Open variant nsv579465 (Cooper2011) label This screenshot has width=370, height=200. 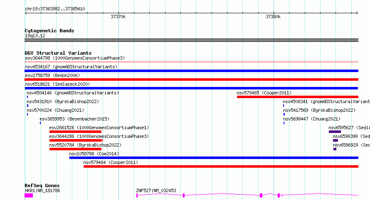264,93
